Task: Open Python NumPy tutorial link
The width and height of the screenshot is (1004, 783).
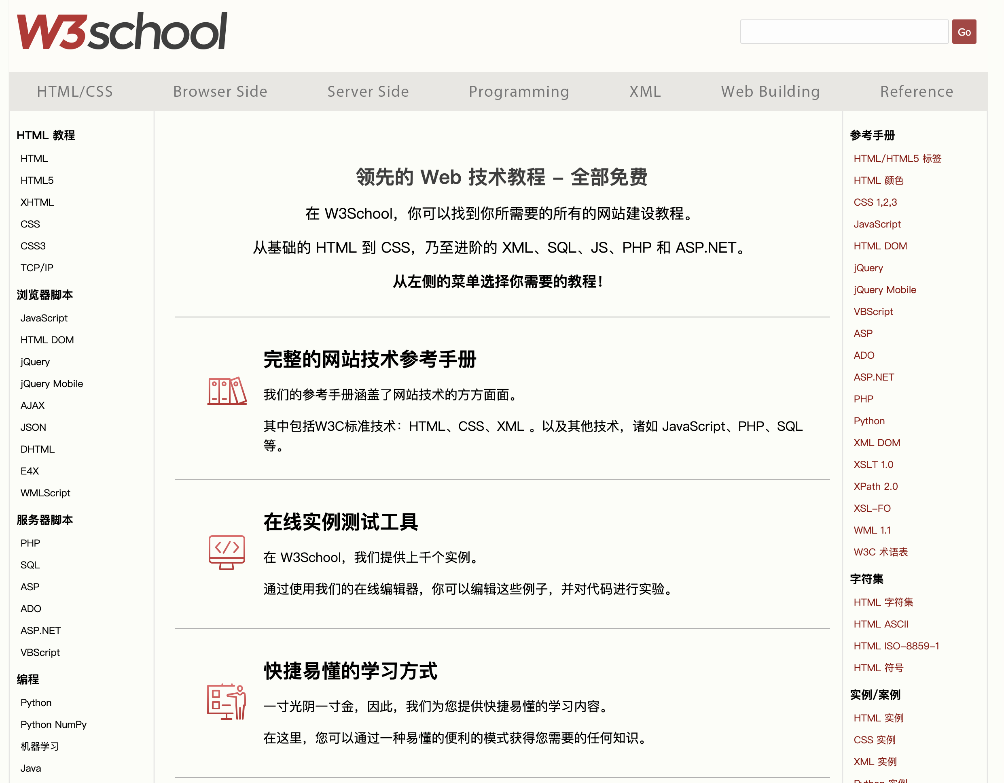Action: 53,725
